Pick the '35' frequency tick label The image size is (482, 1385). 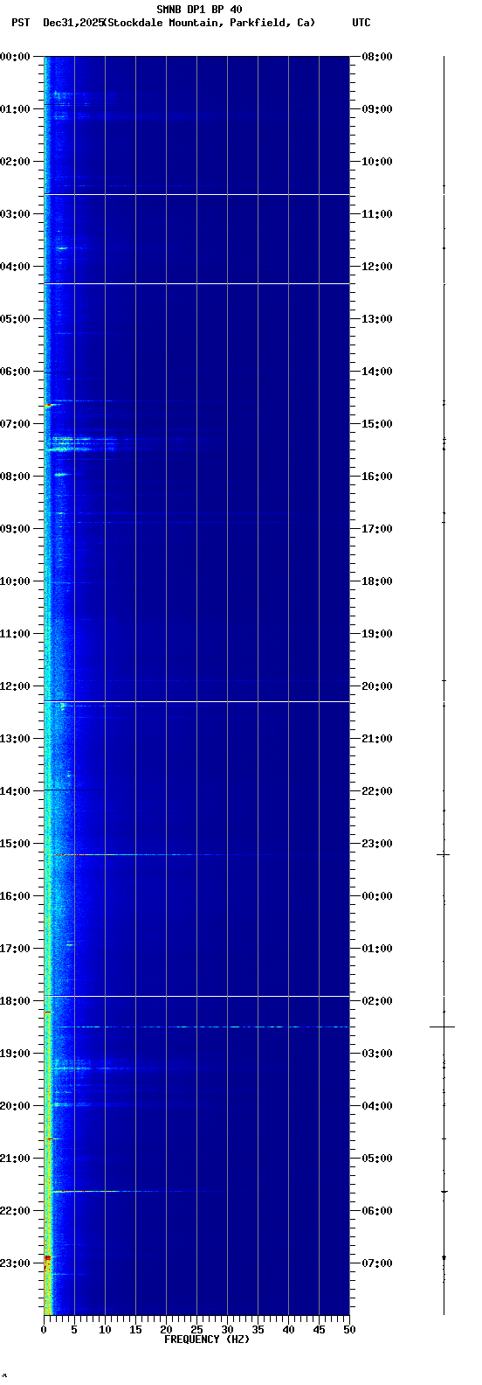tap(258, 1330)
